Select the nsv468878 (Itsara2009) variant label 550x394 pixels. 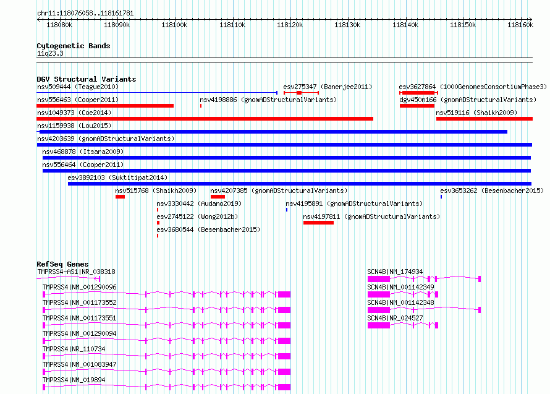coord(83,152)
